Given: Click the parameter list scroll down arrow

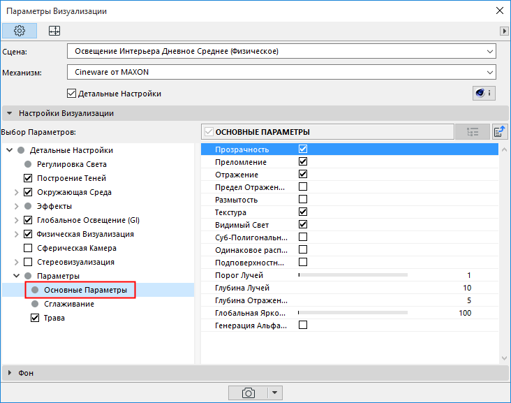Looking at the screenshot, I should pyautogui.click(x=504, y=358).
